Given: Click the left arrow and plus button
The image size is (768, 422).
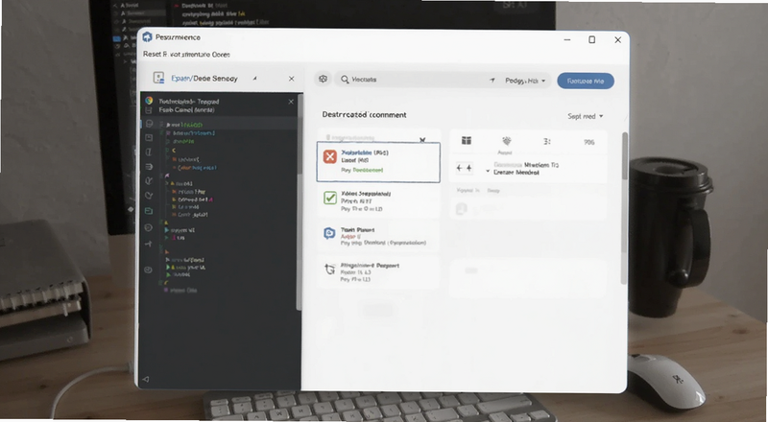Looking at the screenshot, I should point(465,168).
